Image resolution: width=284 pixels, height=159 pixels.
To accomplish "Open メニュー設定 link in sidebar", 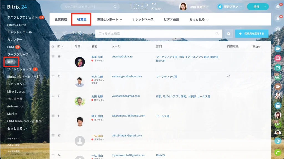I will pyautogui.click(x=13, y=145).
